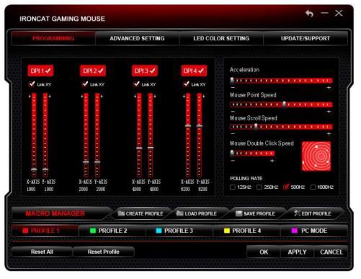361x279 pixels.
Task: Click minus under Mouse Point Speed slider
Action: (x=233, y=112)
